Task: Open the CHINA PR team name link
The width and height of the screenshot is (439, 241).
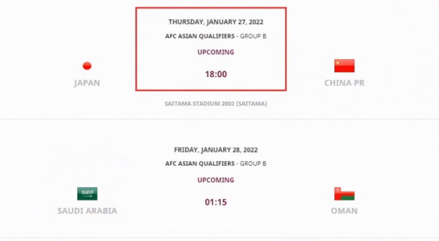Action: [344, 83]
